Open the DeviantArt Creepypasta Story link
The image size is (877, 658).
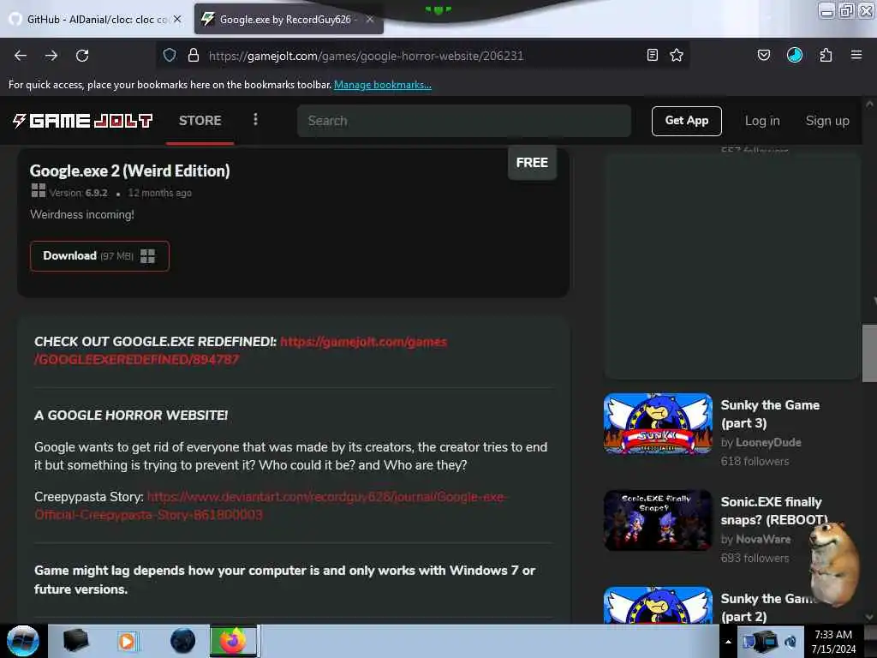point(270,505)
